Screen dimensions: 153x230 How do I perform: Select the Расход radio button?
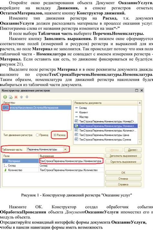(x=55, y=135)
